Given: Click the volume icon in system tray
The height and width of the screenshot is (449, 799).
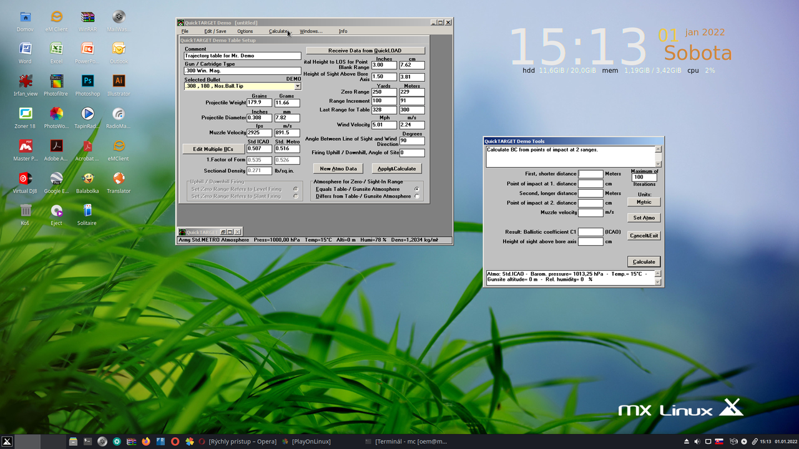Looking at the screenshot, I should point(697,442).
